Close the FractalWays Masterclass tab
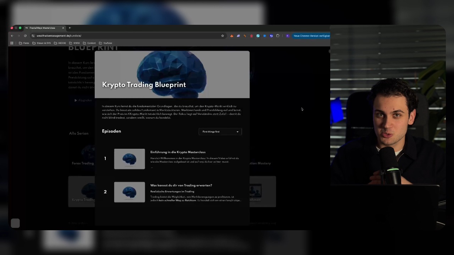Screen dimensions: 454x255 click(63, 28)
